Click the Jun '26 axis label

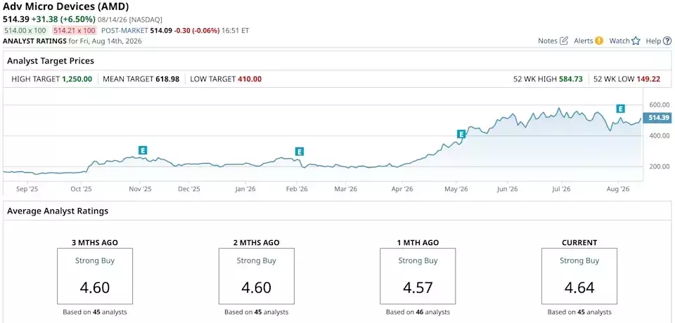click(508, 189)
